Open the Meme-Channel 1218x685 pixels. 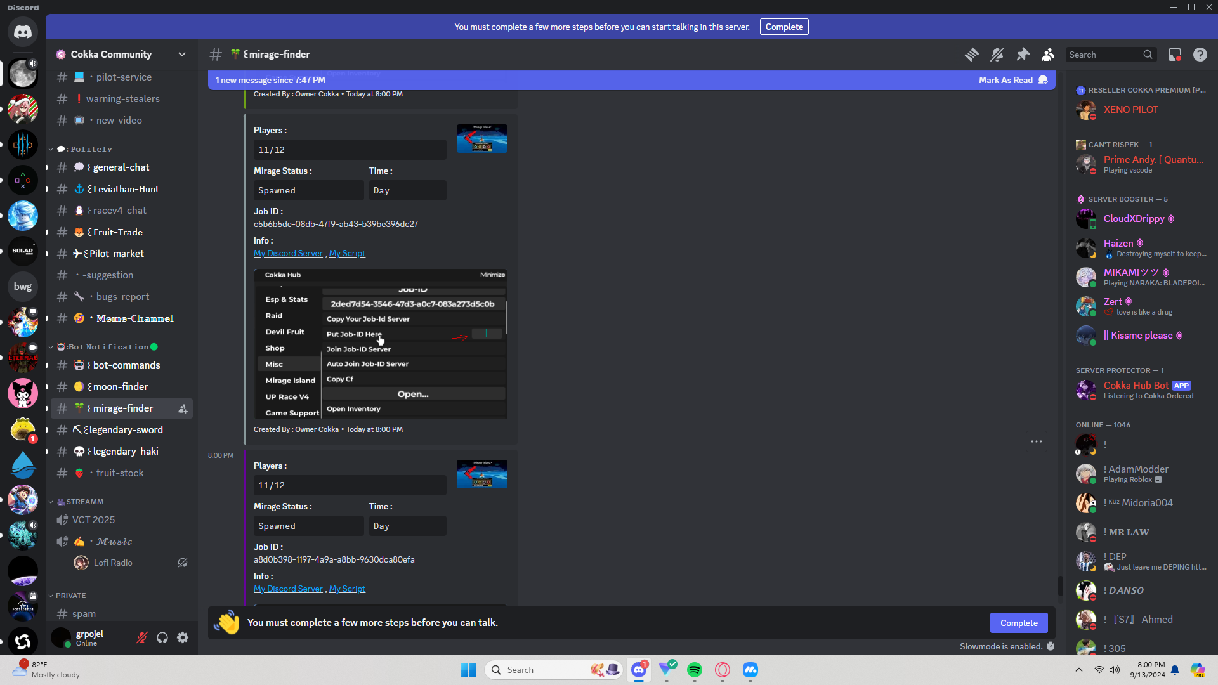(122, 318)
